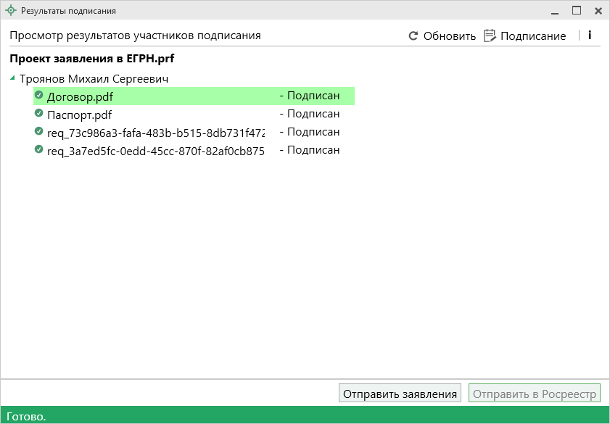Select Паспорт.pdf in the file list

[x=79, y=115]
